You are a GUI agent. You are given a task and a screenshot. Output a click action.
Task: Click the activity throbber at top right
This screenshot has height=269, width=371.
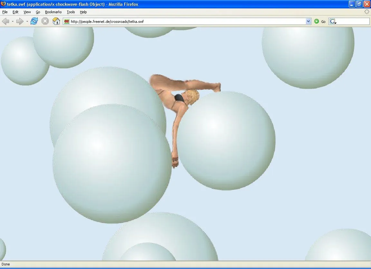click(366, 12)
